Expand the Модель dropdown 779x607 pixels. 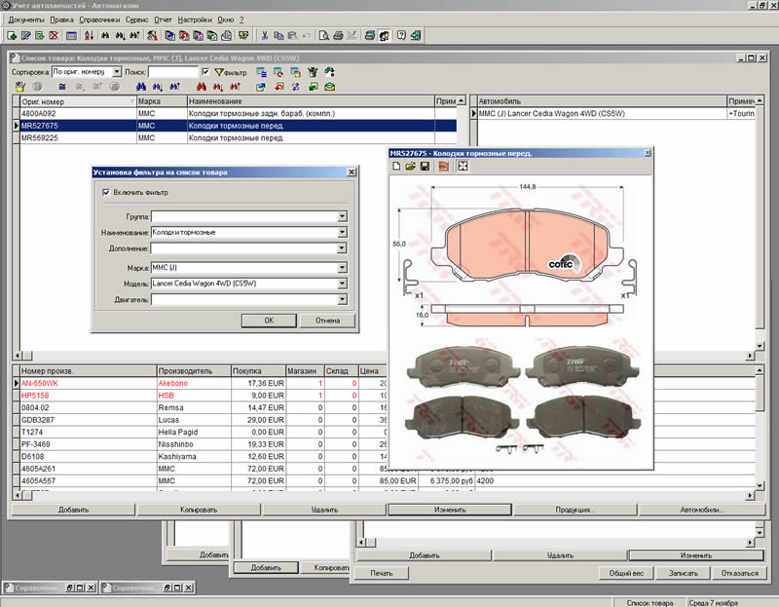tap(343, 284)
